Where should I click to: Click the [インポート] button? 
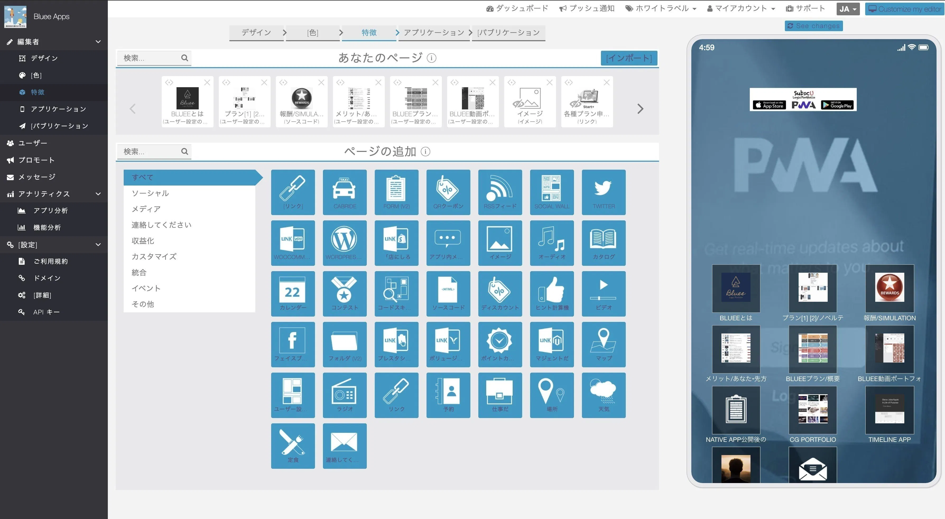pos(629,58)
